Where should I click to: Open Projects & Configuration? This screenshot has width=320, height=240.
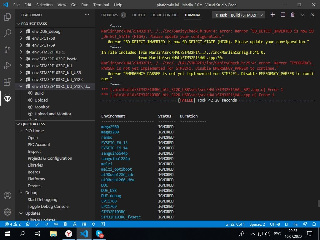pyautogui.click(x=50, y=158)
